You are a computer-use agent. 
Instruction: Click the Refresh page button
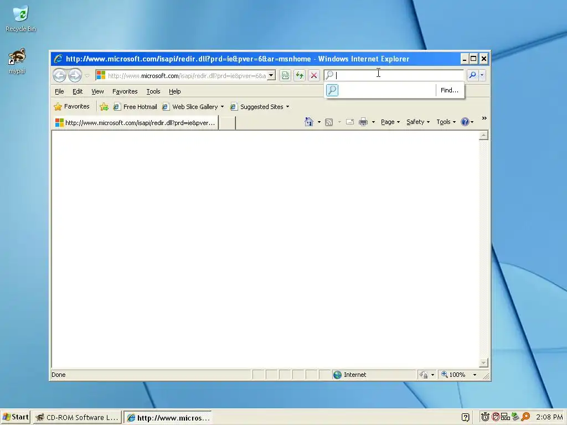[x=300, y=75]
